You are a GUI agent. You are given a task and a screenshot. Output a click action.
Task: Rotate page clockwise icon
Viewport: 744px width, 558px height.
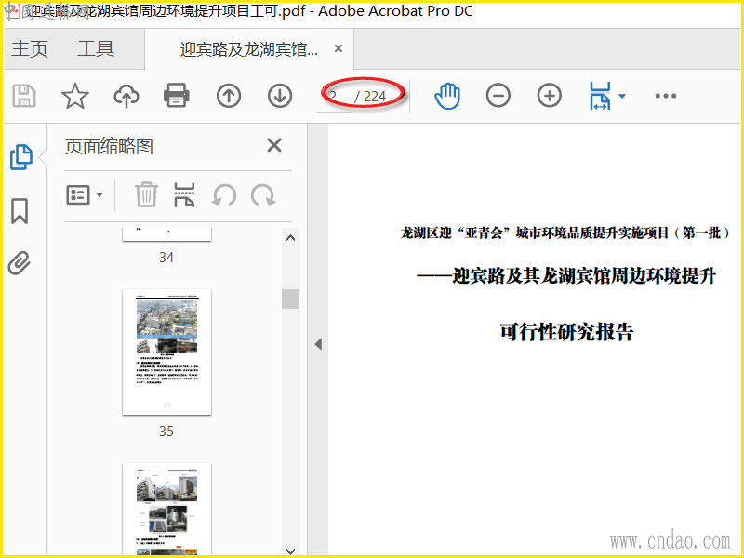coord(263,195)
